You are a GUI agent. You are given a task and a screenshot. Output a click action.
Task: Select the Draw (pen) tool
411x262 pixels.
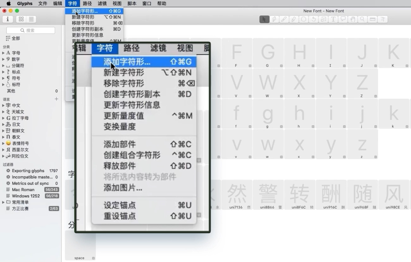point(274,19)
